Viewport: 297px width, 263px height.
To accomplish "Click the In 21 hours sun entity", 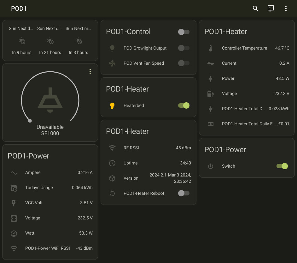I will (50, 40).
